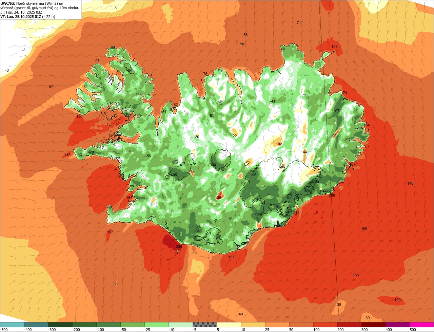Select the "yfirborð (grænt til, gul/rautt frá)" line
This screenshot has height=332, width=434.
[x=40, y=7]
